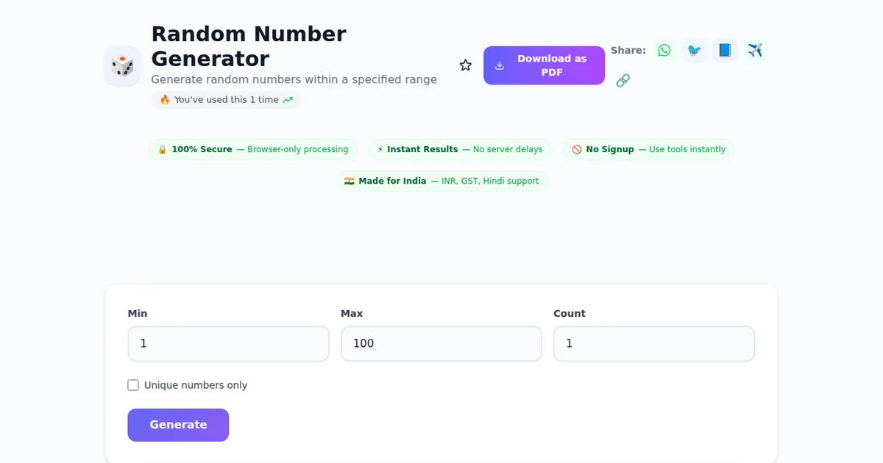Share via the Facebook icon
Viewport: 883px width, 463px height.
[x=725, y=51]
